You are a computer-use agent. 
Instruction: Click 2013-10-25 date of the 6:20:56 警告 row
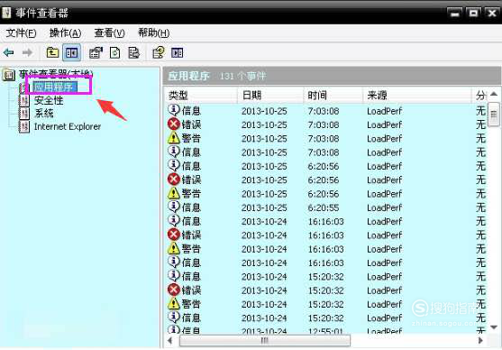(264, 194)
